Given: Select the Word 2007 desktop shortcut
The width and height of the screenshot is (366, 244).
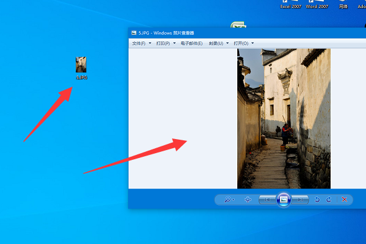Looking at the screenshot, I should pos(317,5).
